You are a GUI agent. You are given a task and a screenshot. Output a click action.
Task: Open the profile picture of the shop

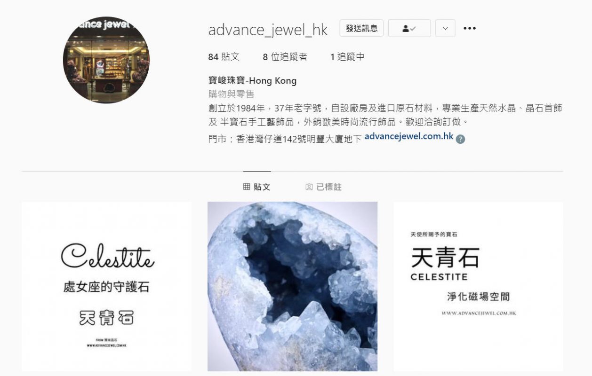pos(106,60)
